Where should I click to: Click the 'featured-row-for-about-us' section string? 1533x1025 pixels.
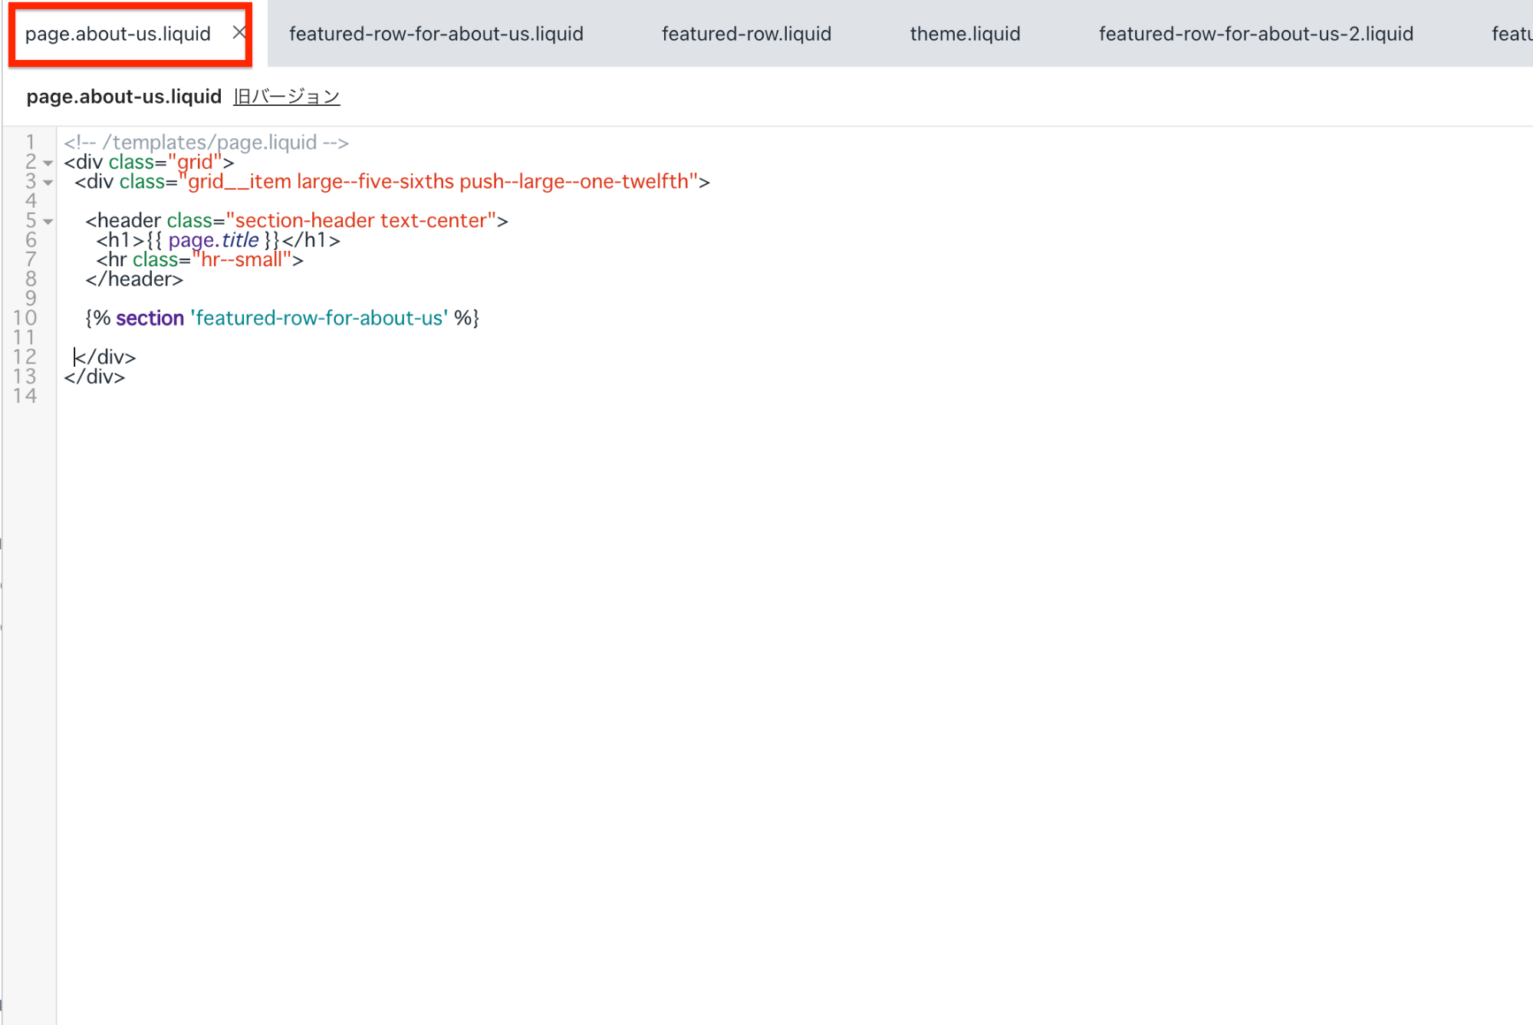(x=318, y=318)
